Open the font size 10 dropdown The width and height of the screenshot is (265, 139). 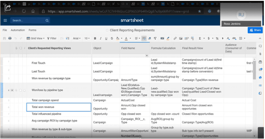click(x=87, y=38)
